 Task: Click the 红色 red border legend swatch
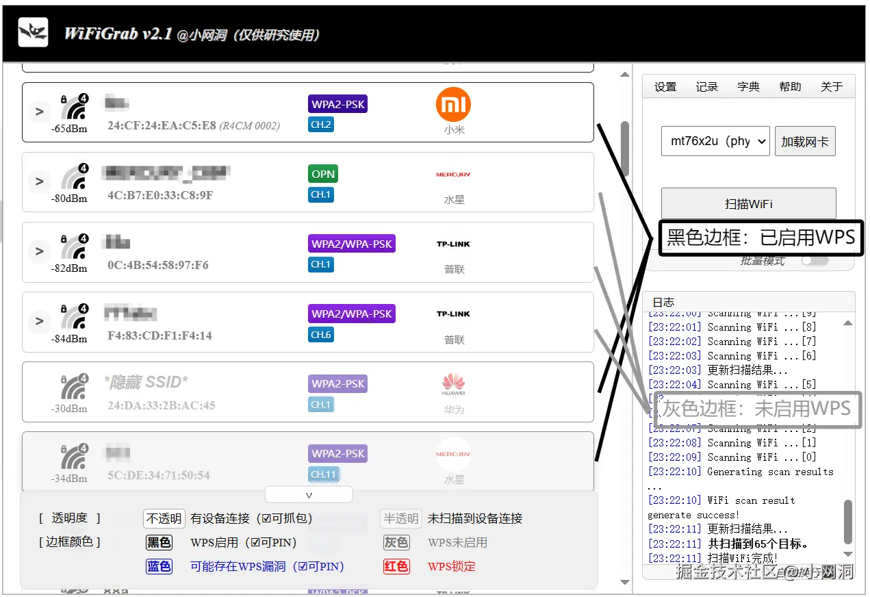coord(396,566)
